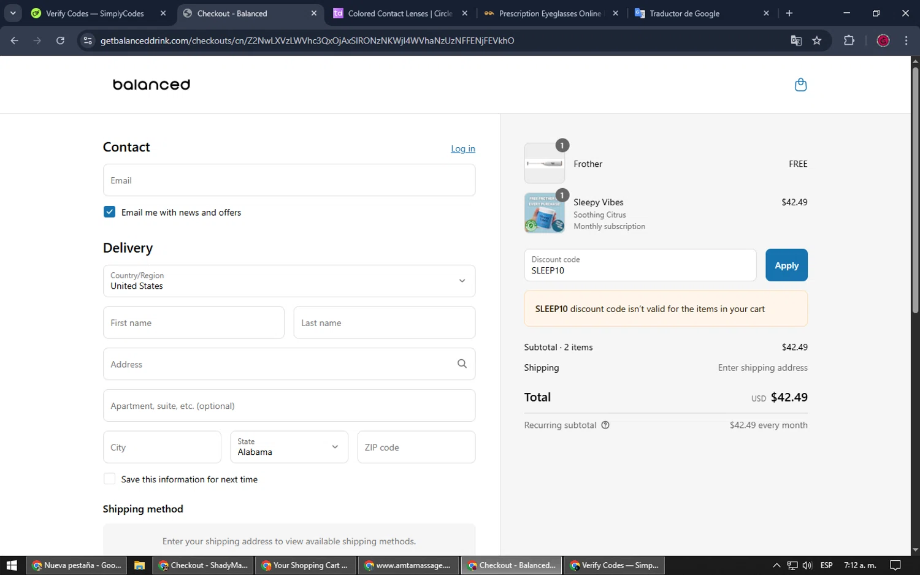Open Verify Codes - Simp... taskbar window
The image size is (920, 575).
(x=615, y=565)
